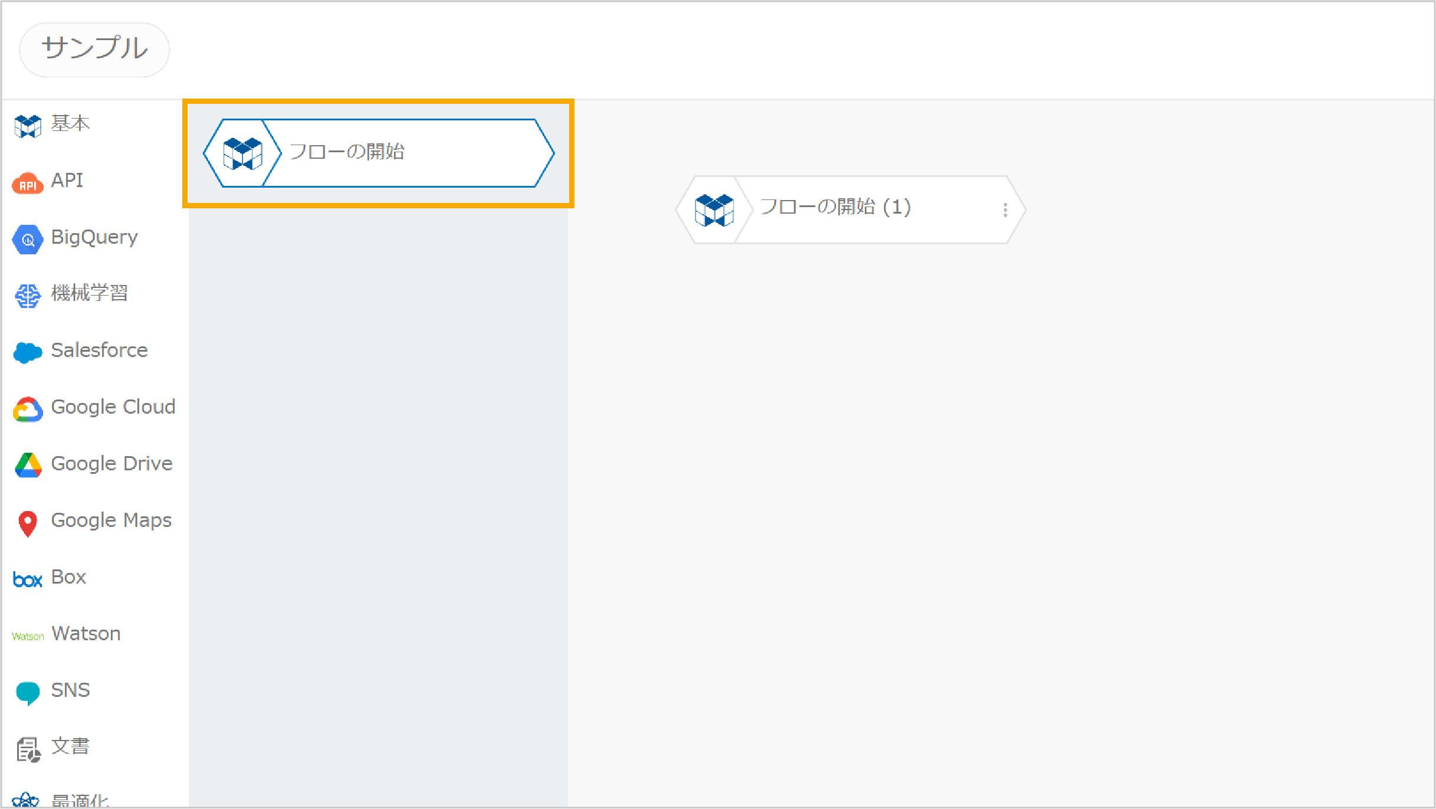1436x809 pixels.
Task: Click the BigQuery hexagon icon
Action: (x=28, y=240)
